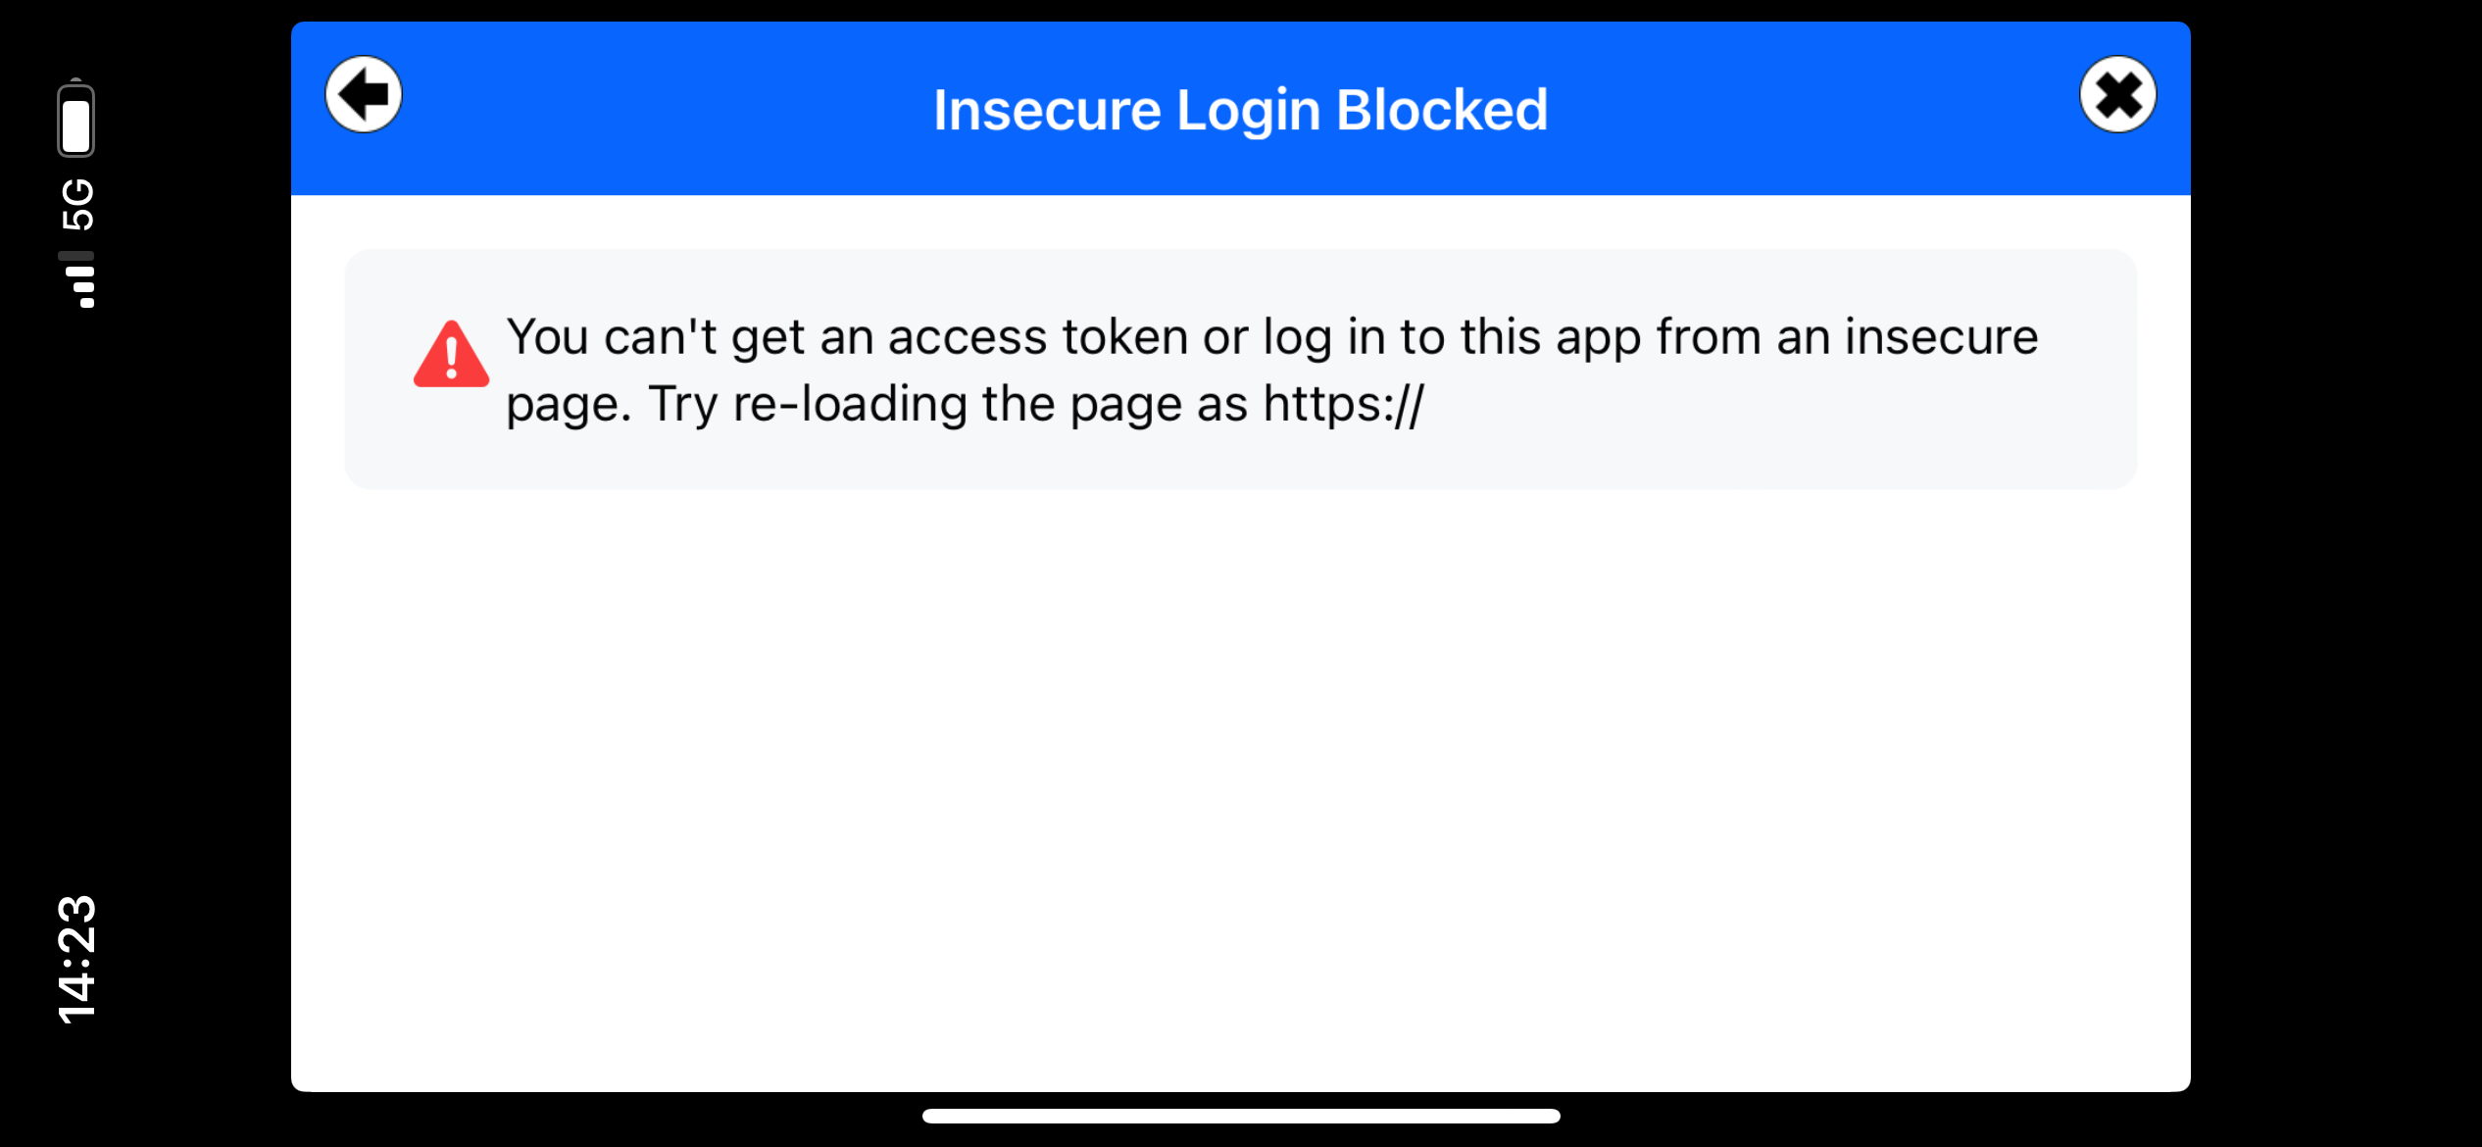Click the word "Insecure" in the header title
Image resolution: width=2482 pixels, height=1147 pixels.
(1047, 110)
